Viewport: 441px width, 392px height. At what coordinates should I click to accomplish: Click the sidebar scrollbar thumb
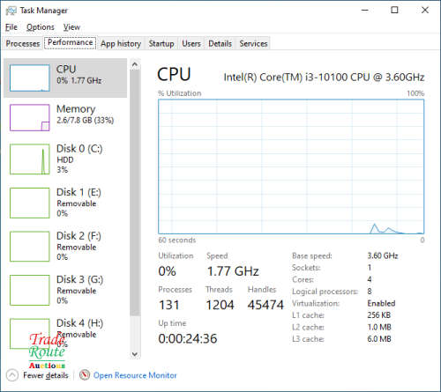pyautogui.click(x=135, y=193)
